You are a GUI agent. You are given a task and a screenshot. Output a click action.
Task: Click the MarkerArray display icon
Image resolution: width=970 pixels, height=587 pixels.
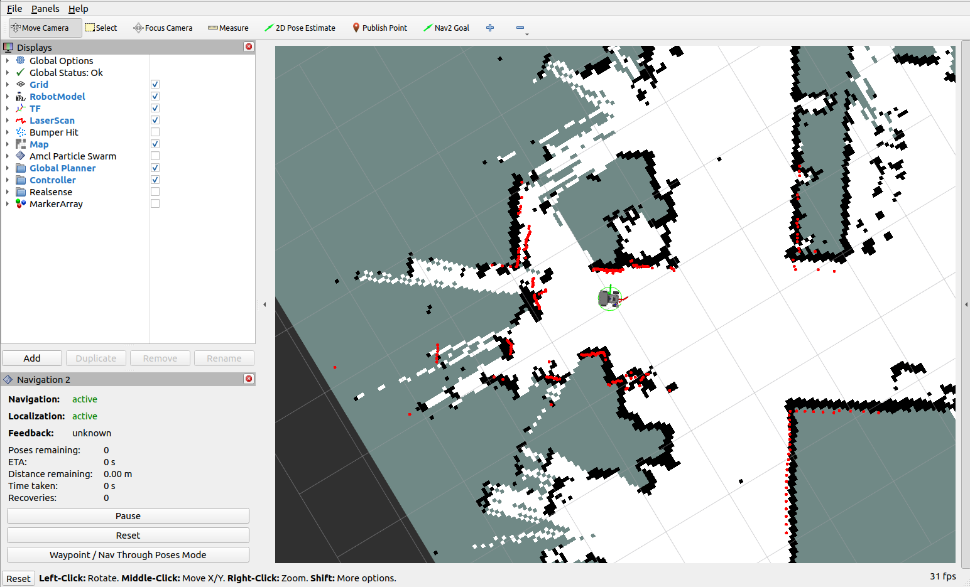point(21,203)
